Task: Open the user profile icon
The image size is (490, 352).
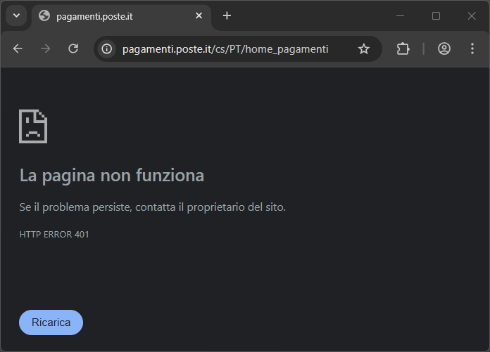Action: tap(444, 48)
